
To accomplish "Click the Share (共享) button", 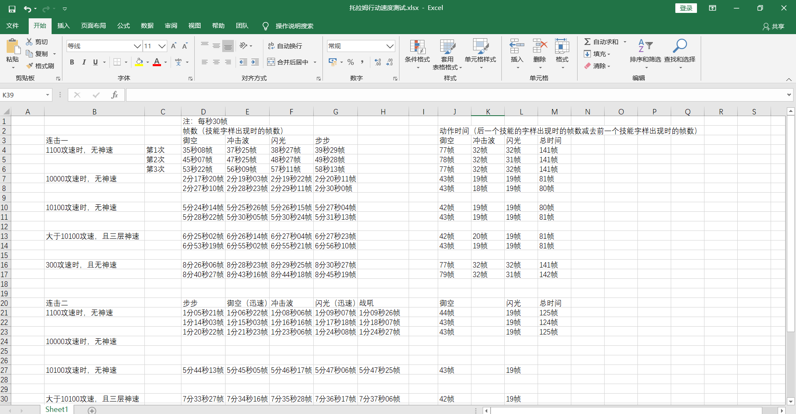I will pyautogui.click(x=774, y=26).
